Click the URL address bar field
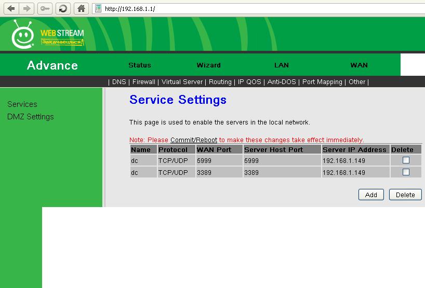Screen dimensions: 425x288 click(260, 9)
